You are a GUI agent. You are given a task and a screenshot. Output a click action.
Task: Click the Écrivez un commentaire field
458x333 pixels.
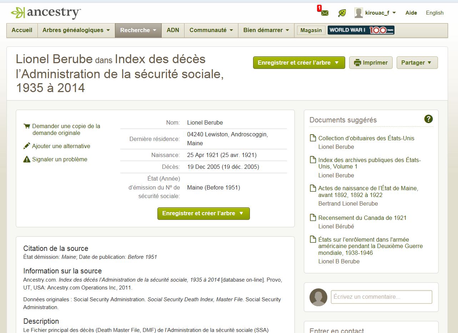click(x=381, y=297)
